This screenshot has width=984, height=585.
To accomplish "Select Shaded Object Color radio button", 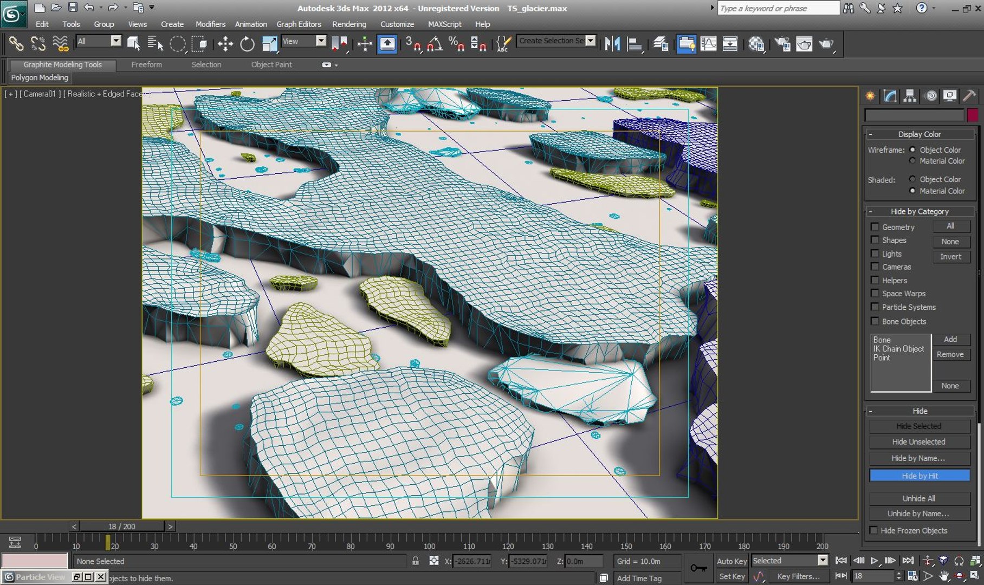I will pos(912,179).
